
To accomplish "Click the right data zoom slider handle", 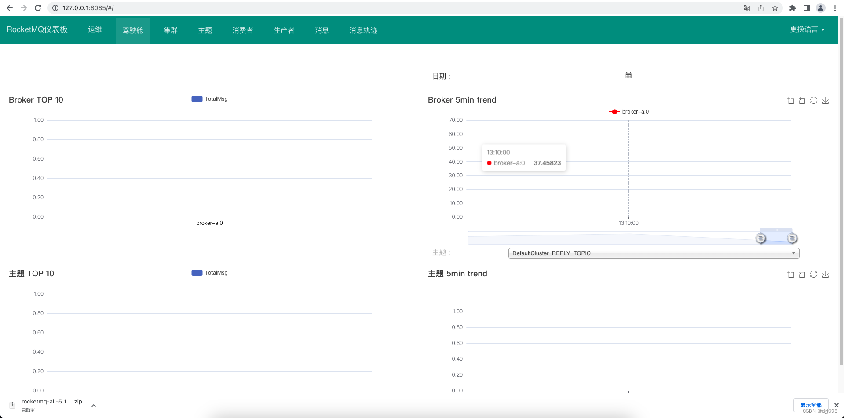I will pos(792,238).
